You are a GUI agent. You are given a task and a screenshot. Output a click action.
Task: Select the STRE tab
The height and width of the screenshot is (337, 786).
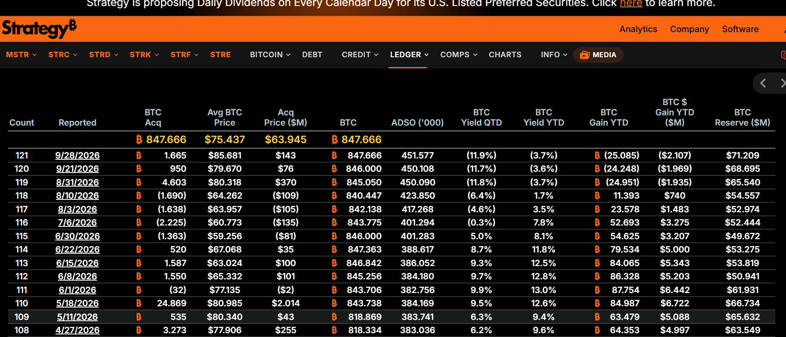220,55
